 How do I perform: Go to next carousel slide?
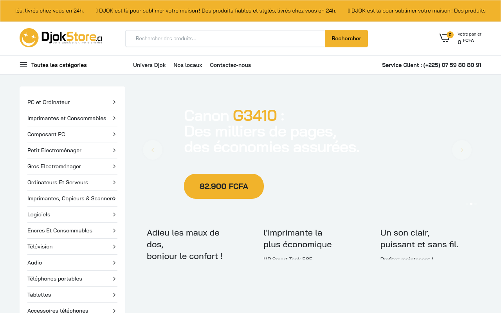tap(462, 150)
